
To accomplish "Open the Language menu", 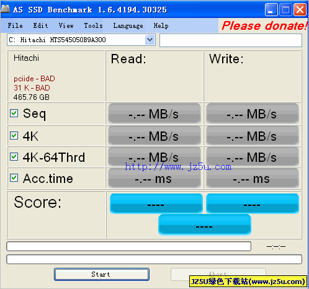I will click(128, 25).
